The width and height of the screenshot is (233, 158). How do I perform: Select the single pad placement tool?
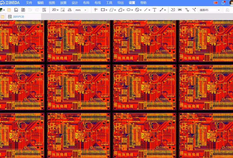coord(96,10)
